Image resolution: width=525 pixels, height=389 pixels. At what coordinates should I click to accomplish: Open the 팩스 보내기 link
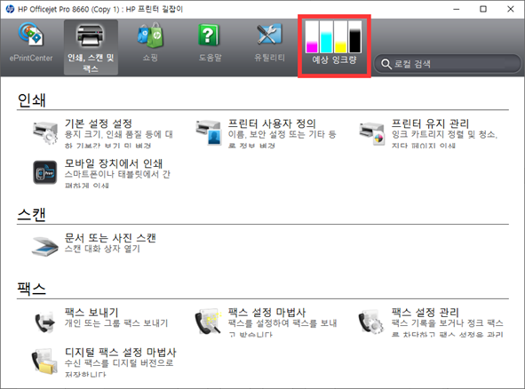(91, 313)
